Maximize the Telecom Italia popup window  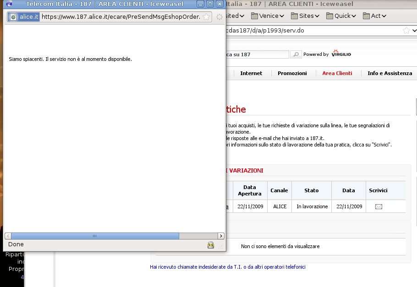click(x=210, y=4)
